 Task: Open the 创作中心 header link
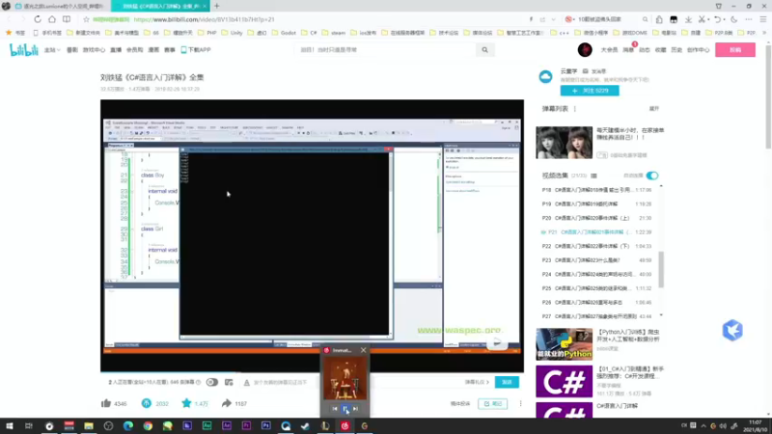pyautogui.click(x=698, y=50)
